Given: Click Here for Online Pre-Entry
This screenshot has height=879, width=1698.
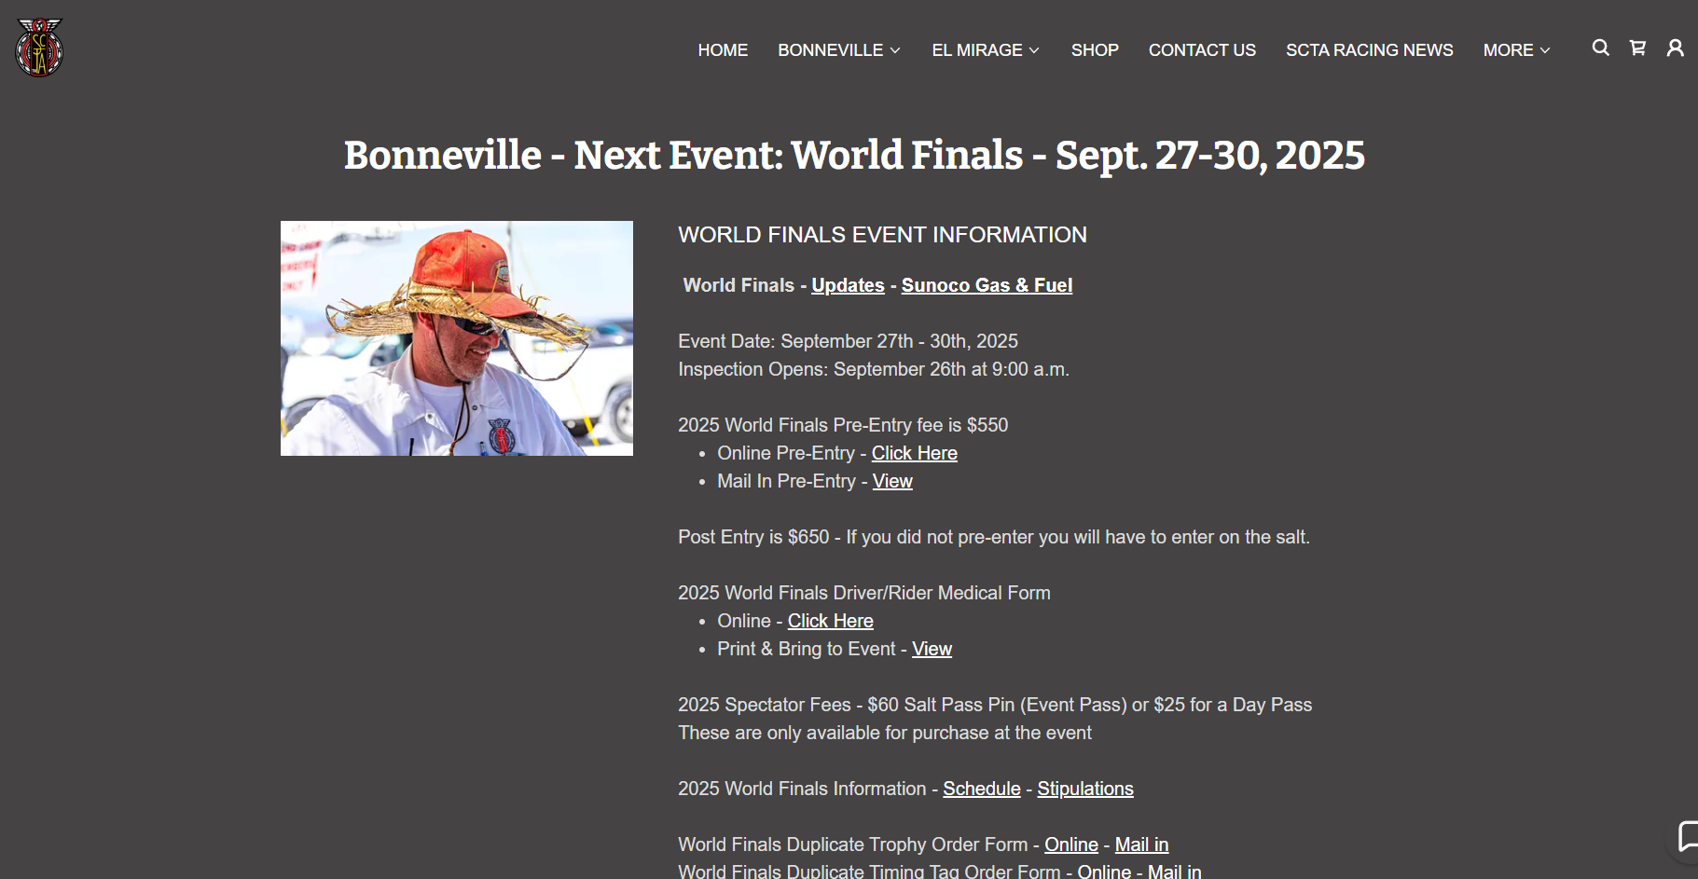Looking at the screenshot, I should [x=914, y=453].
